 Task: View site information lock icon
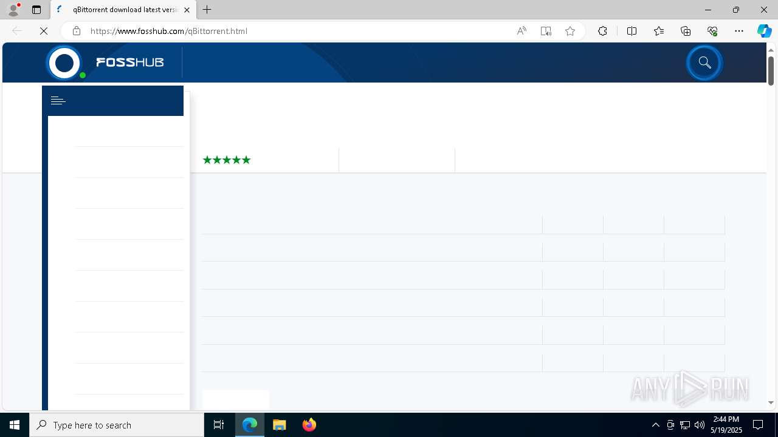pos(76,31)
